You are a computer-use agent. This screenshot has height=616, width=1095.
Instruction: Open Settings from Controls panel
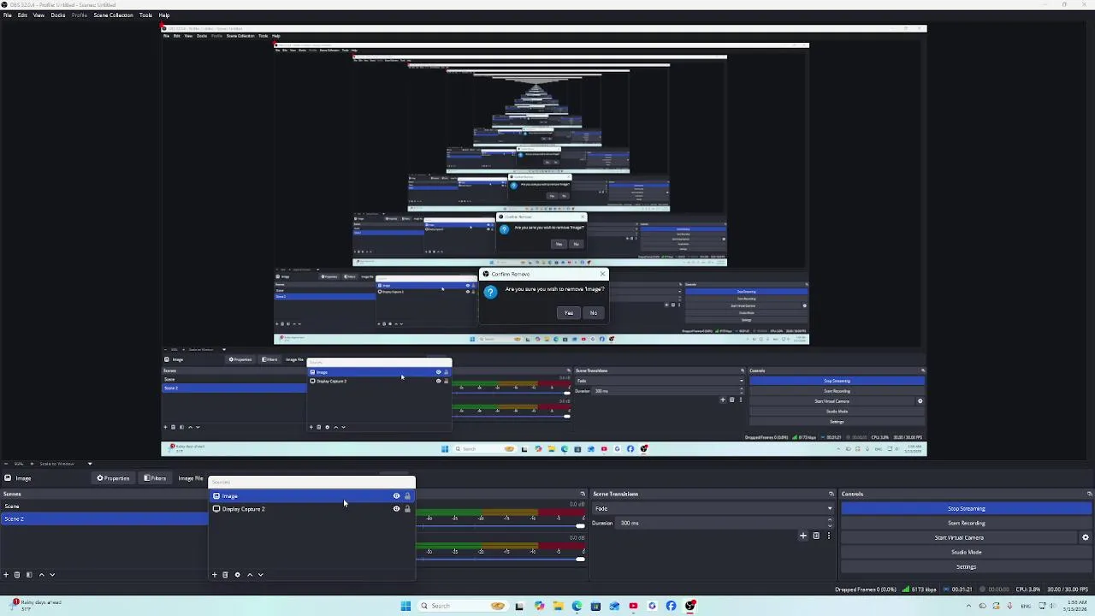pyautogui.click(x=966, y=566)
